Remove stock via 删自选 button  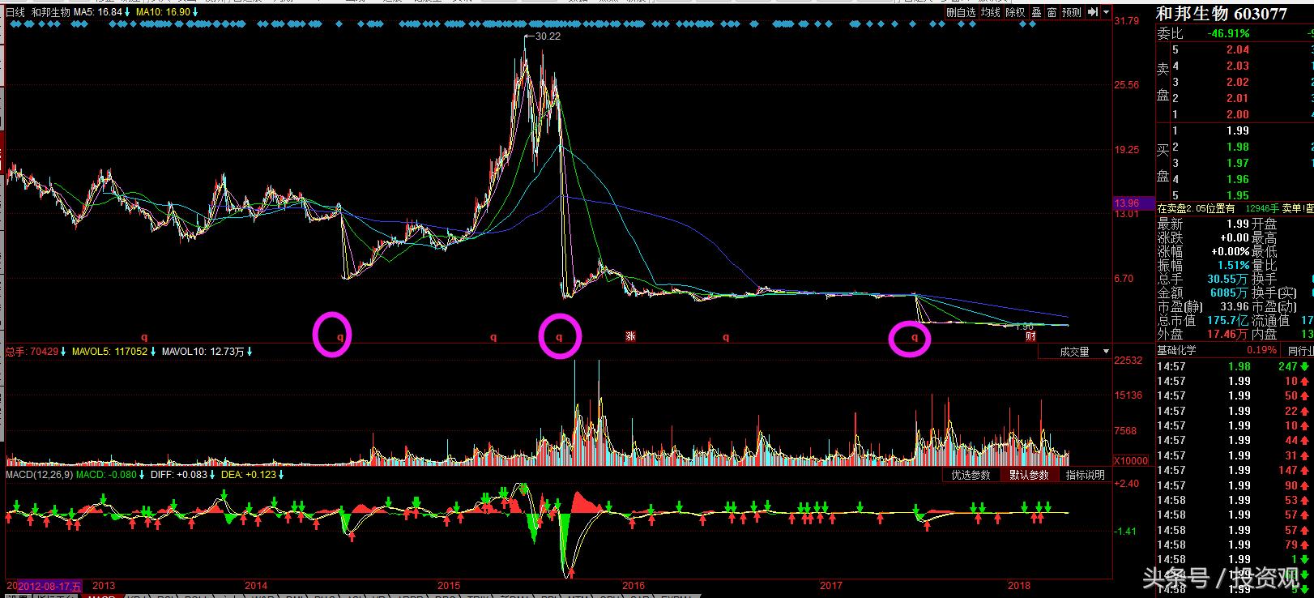pyautogui.click(x=961, y=12)
